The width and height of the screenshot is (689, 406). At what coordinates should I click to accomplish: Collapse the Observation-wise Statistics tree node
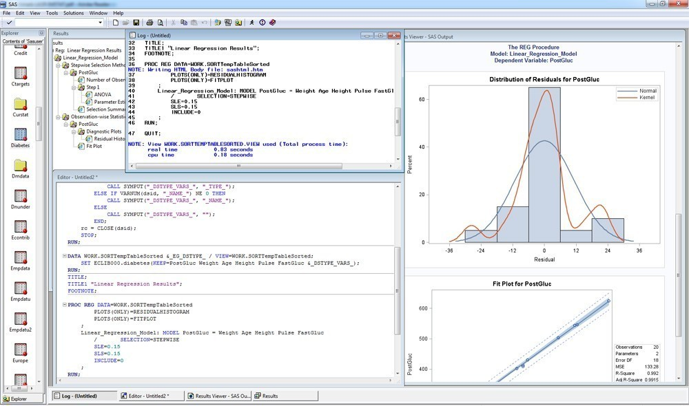click(x=58, y=117)
